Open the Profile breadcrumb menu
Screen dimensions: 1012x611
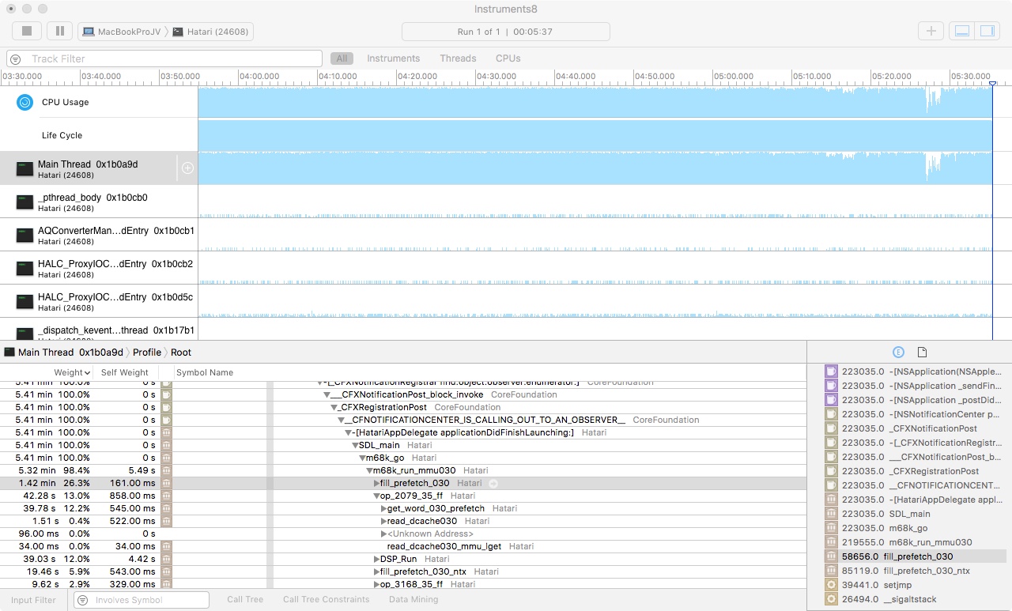pyautogui.click(x=147, y=353)
